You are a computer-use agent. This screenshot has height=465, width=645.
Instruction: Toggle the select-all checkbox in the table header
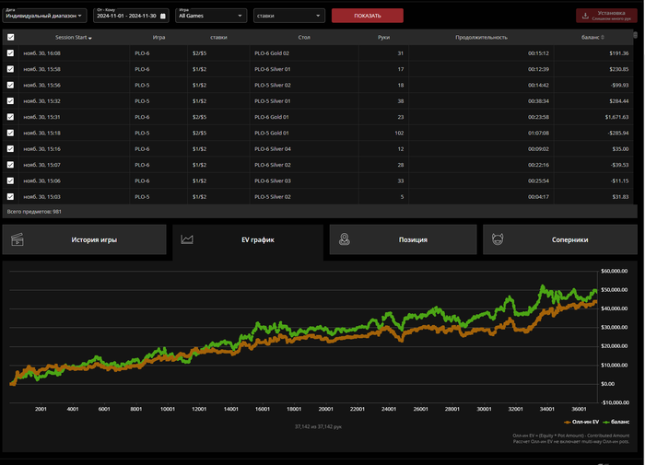pyautogui.click(x=11, y=38)
